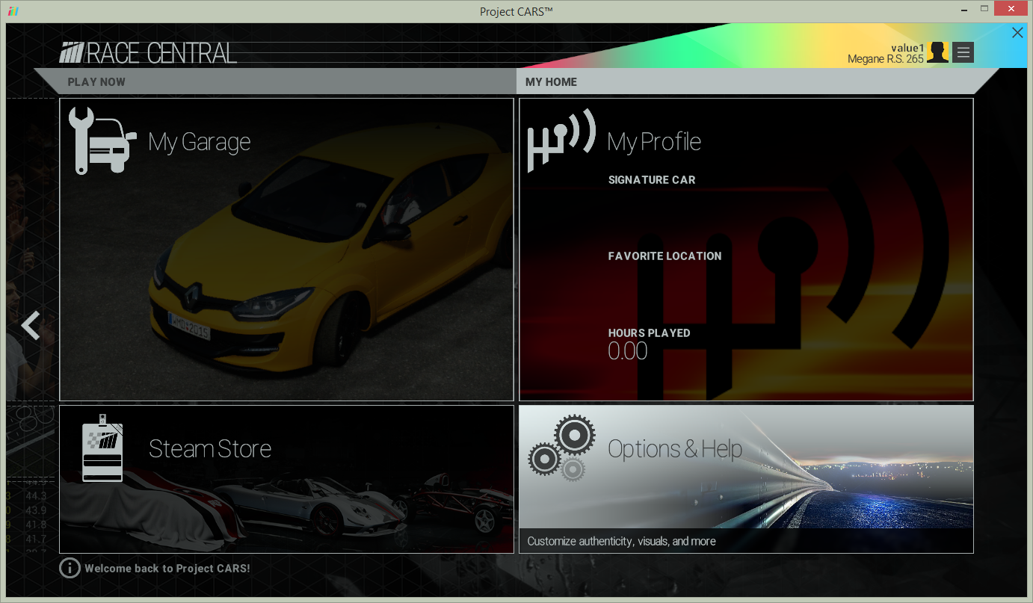Open the My Profile tile title
This screenshot has height=603, width=1033.
654,141
